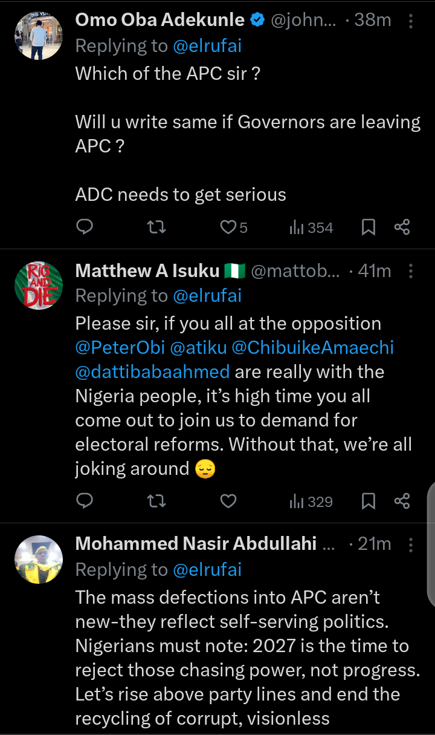Open more options for Matthew A Isuku's tweet

[x=411, y=271]
